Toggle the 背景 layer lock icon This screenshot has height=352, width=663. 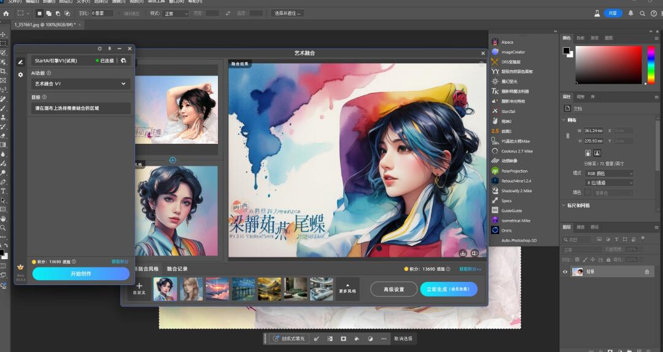coord(647,272)
